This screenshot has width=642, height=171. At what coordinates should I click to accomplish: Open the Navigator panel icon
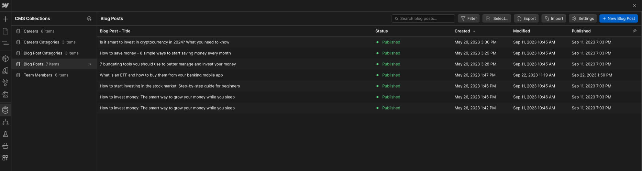5,43
